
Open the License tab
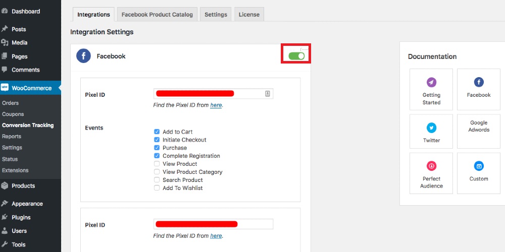(249, 15)
